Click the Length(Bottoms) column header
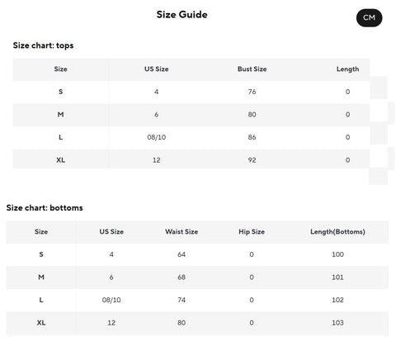The height and width of the screenshot is (346, 396). [x=337, y=232]
